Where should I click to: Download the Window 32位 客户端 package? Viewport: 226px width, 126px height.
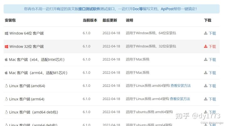pyautogui.click(x=212, y=46)
